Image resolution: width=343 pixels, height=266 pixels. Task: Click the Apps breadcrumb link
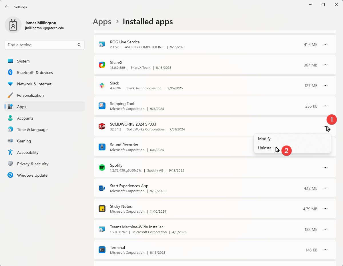click(x=102, y=22)
